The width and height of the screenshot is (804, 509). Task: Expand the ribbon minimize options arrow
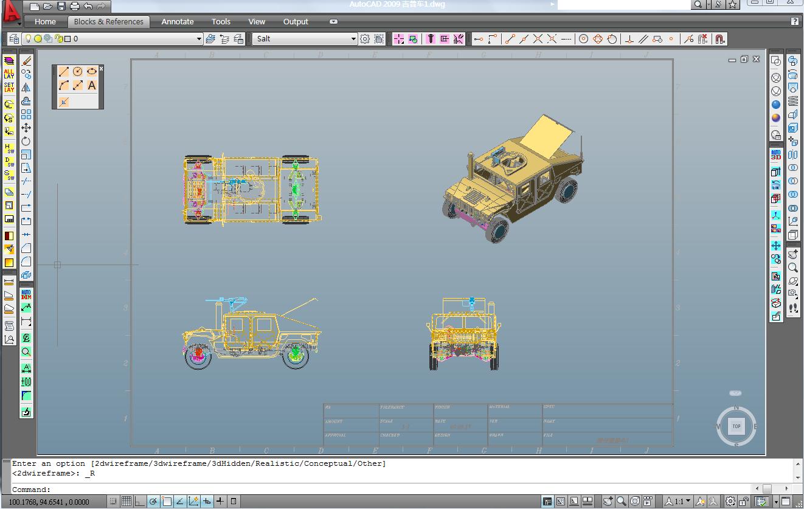pos(333,22)
